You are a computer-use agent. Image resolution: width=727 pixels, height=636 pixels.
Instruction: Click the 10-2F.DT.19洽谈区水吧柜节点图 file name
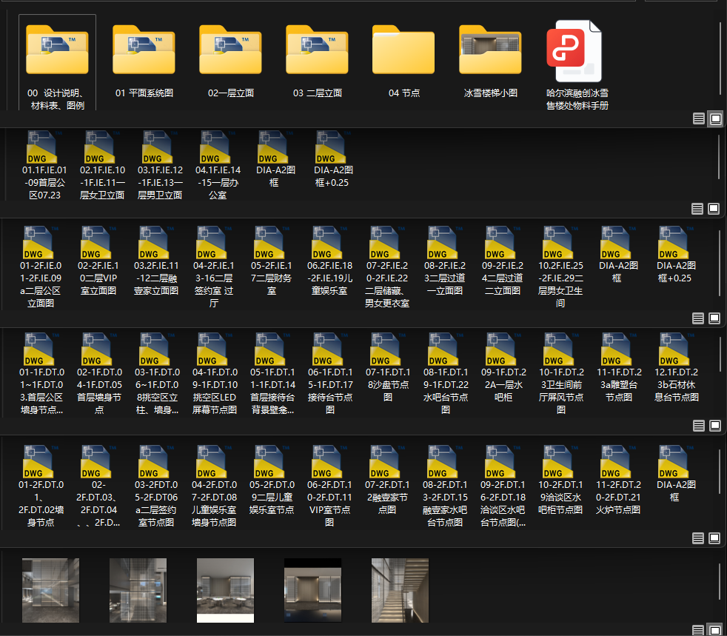pyautogui.click(x=560, y=498)
